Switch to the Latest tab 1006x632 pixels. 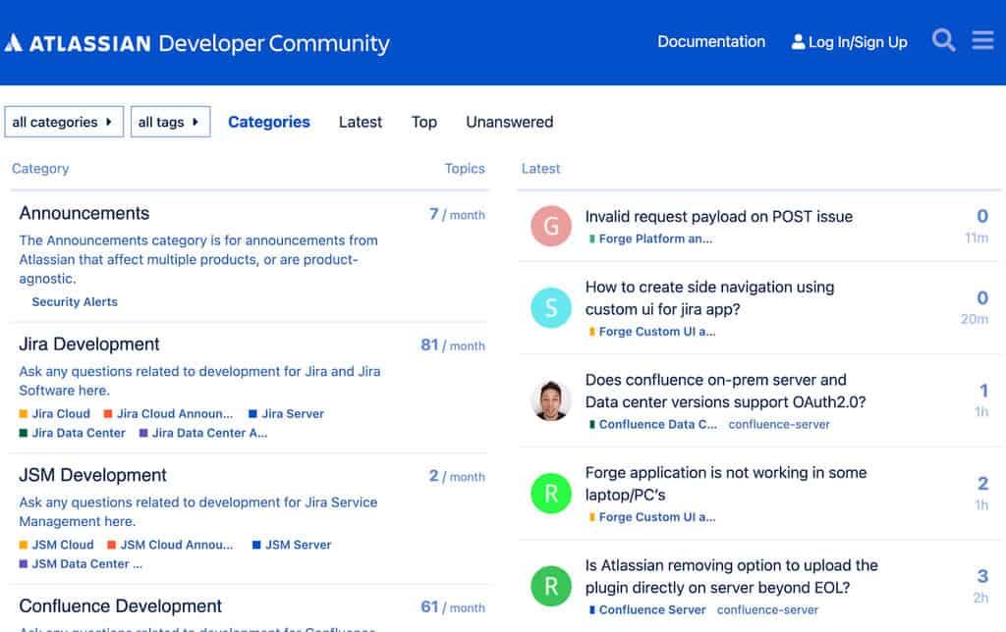tap(360, 122)
